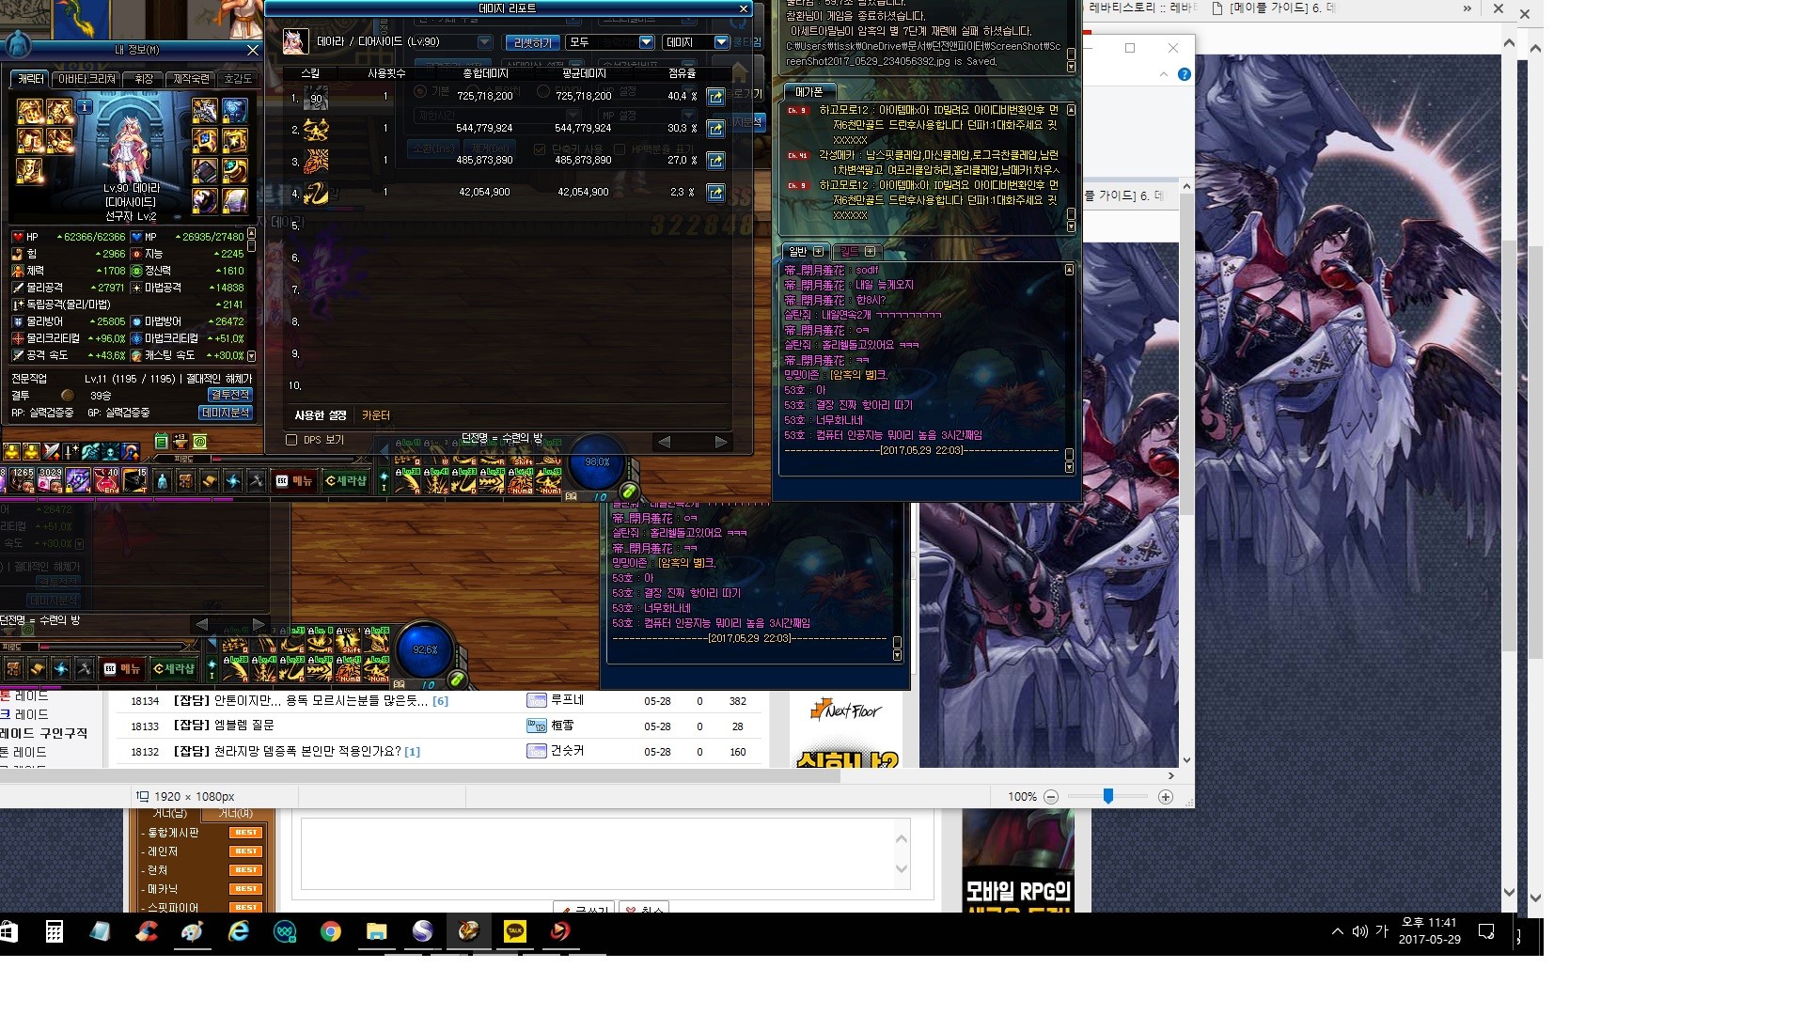Open the ESC 메뉴 button

[x=294, y=481]
